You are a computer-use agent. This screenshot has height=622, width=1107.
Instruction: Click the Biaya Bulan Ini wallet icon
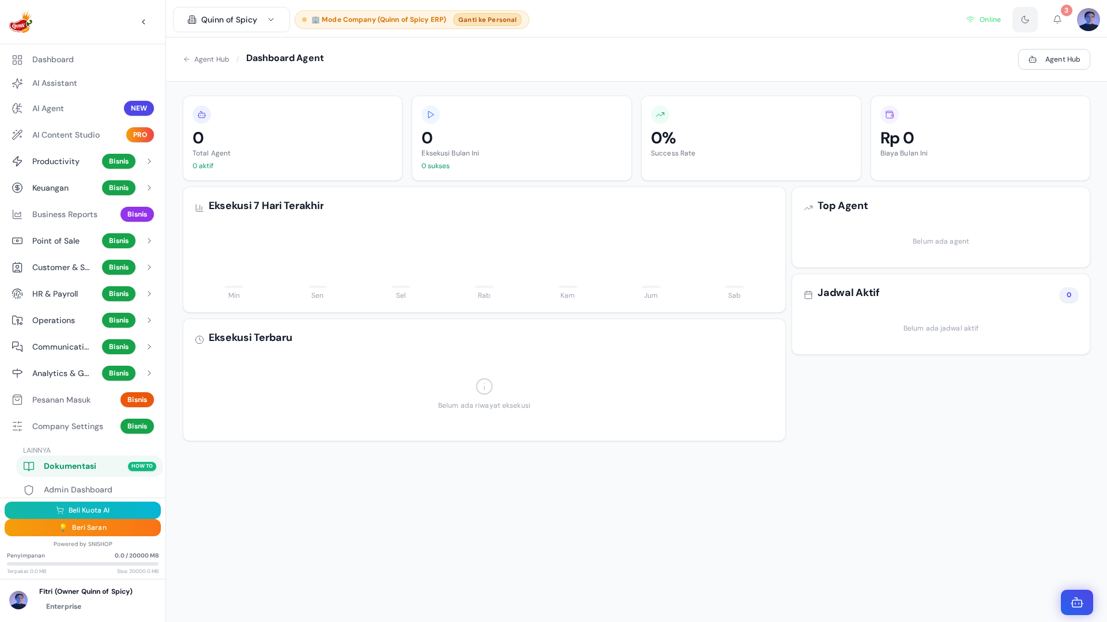coord(890,115)
